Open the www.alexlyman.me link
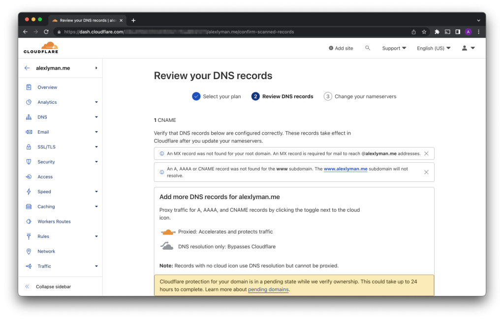This screenshot has height=320, width=504. (346, 169)
